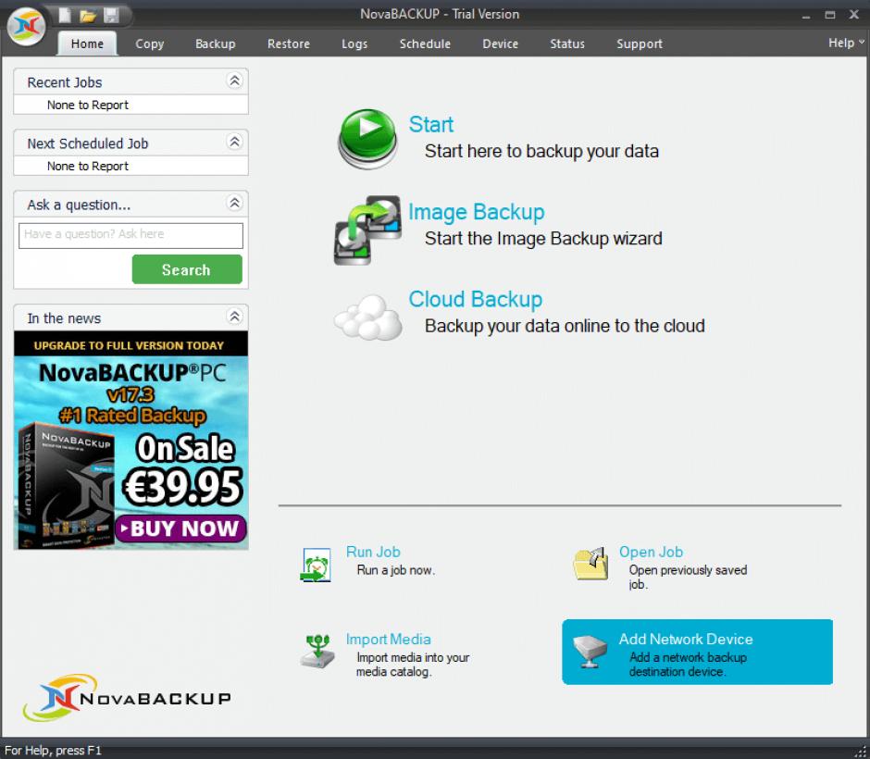Image resolution: width=870 pixels, height=759 pixels.
Task: Collapse the Next Scheduled Job panel
Action: [x=235, y=142]
